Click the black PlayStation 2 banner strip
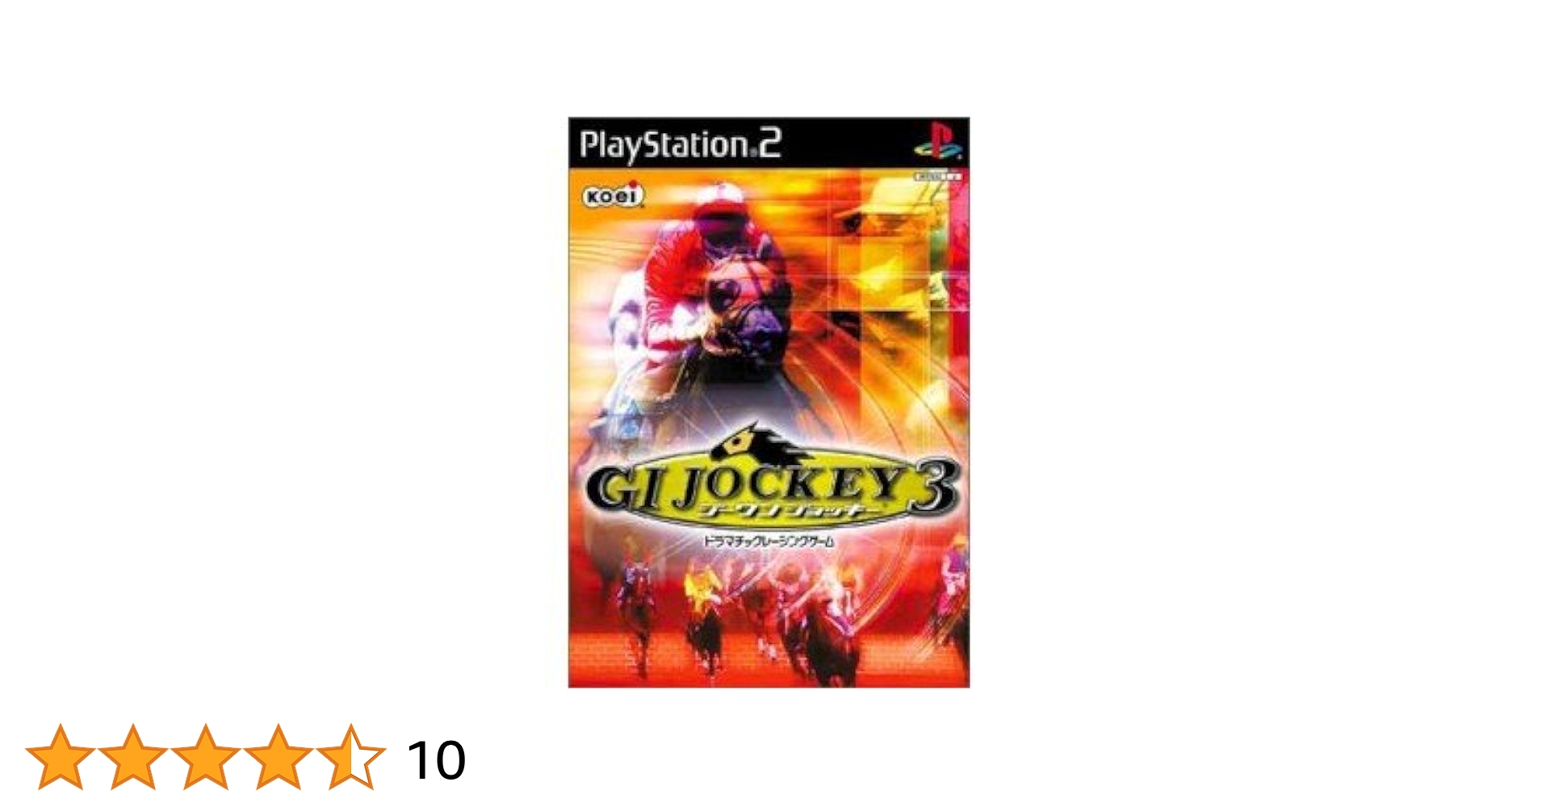 click(769, 143)
